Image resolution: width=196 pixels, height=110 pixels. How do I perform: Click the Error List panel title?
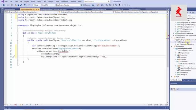click(8, 108)
